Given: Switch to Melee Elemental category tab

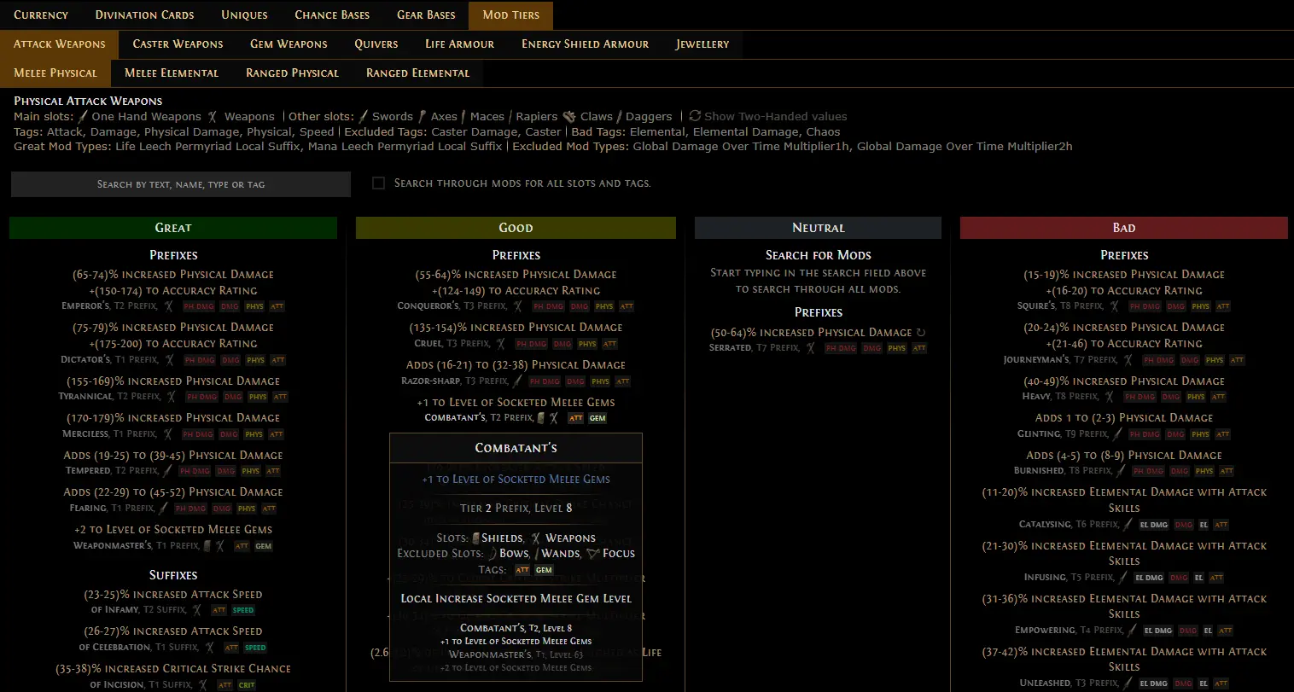Looking at the screenshot, I should tap(172, 73).
